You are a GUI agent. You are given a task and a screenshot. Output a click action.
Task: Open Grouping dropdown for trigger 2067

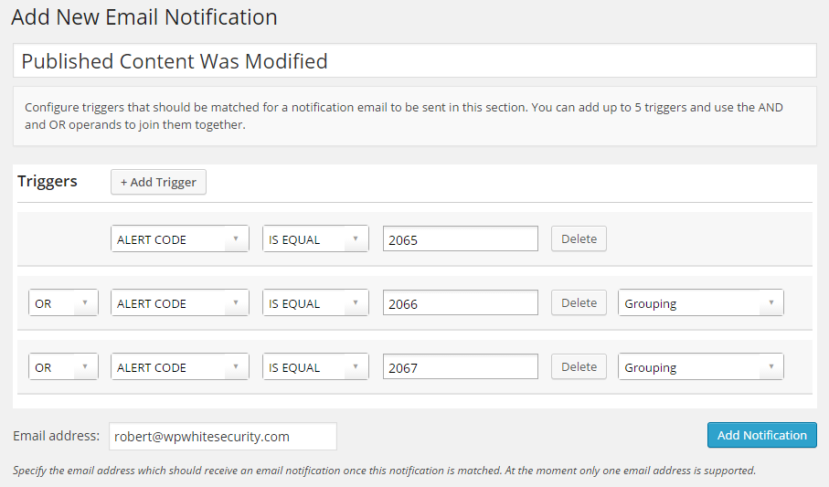[x=700, y=367]
